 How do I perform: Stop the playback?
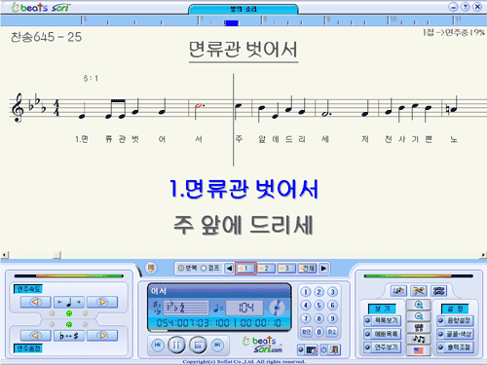199,345
